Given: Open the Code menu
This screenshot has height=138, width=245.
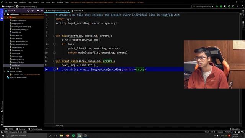Looking at the screenshot, I should pyautogui.click(x=29, y=2).
